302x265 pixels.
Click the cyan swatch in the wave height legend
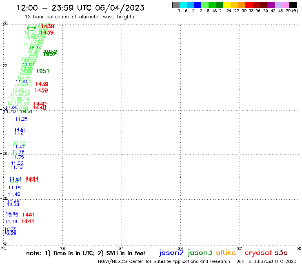coord(183,5)
